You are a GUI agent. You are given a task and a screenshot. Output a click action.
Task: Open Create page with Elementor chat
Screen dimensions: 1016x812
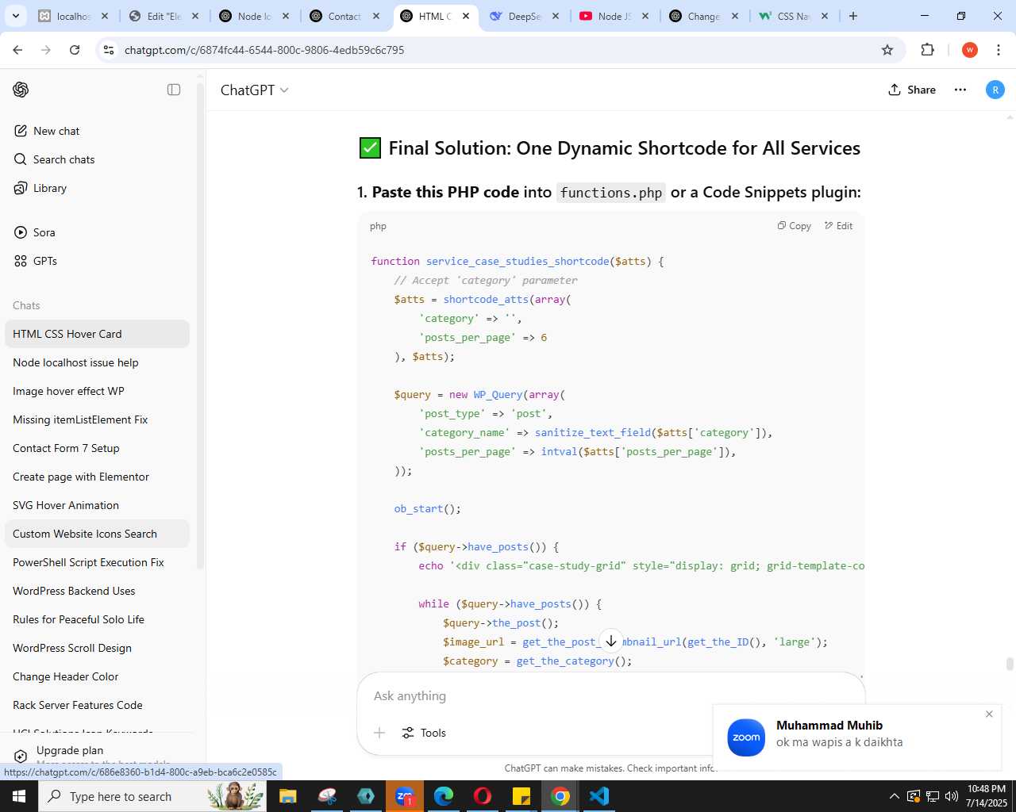tap(97, 477)
